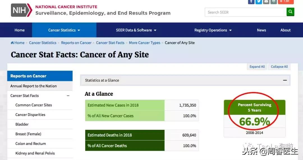Click the Expand All button

pyautogui.click(x=257, y=67)
